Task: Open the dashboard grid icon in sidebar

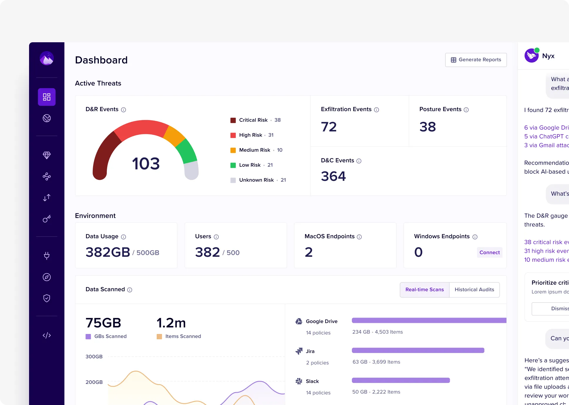Action: pyautogui.click(x=47, y=97)
